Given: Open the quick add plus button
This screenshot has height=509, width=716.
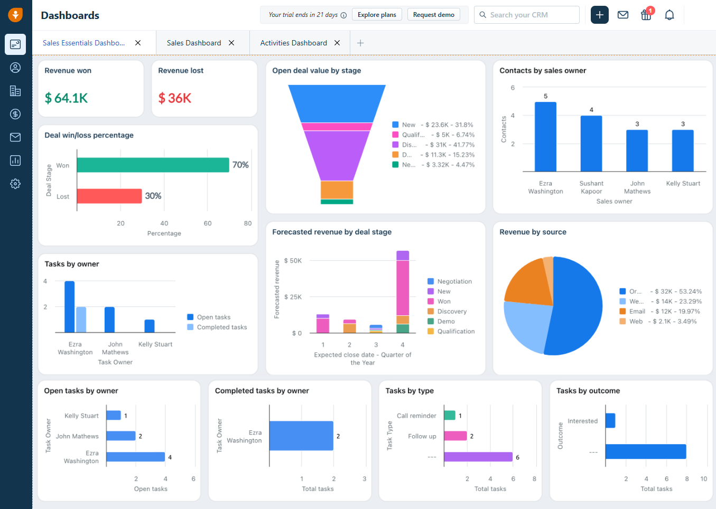Looking at the screenshot, I should [x=599, y=14].
